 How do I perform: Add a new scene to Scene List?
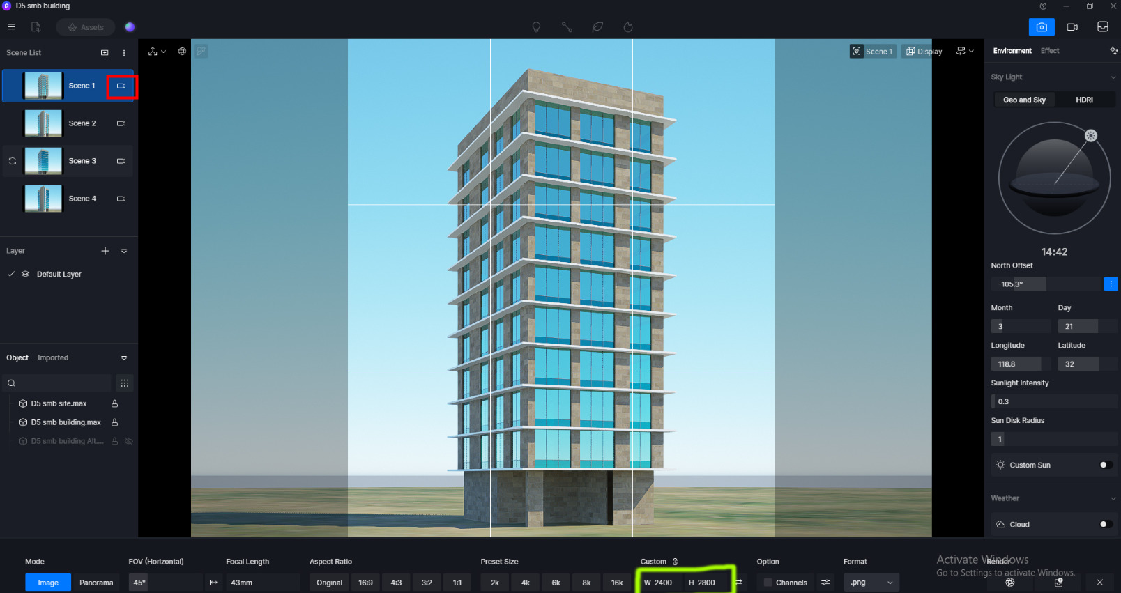[x=105, y=53]
